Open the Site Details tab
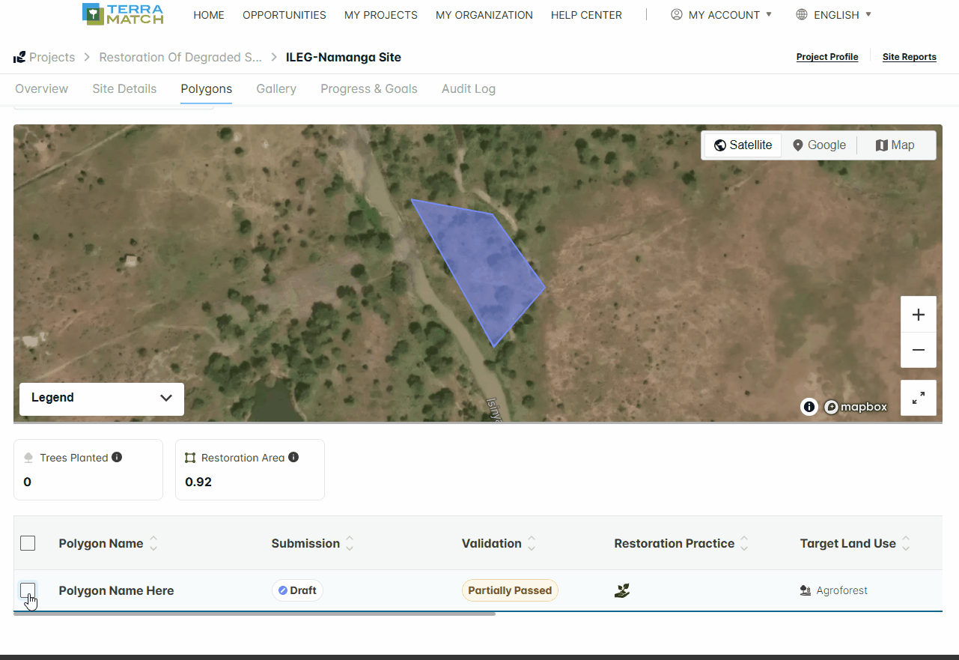Viewport: 959px width, 660px height. click(x=124, y=88)
